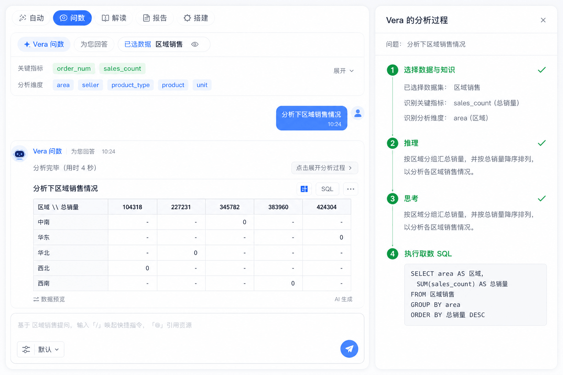Click the sales_count (总销量) indicator text
The image size is (563, 375).
click(x=486, y=103)
